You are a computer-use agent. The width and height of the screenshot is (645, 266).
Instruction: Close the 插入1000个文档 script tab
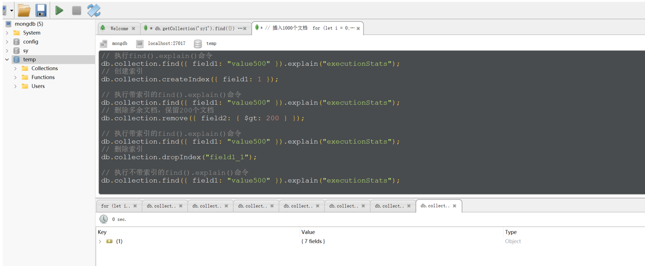(358, 29)
